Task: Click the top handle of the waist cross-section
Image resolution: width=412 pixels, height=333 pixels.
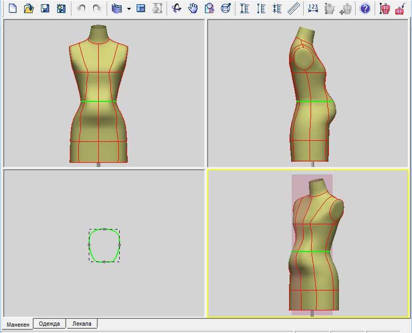Action: tap(104, 229)
